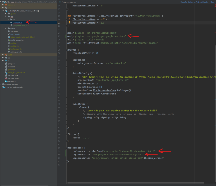Expand the ios folder arrow
Image resolution: width=216 pixels, height=186 pixels.
[x=3, y=58]
